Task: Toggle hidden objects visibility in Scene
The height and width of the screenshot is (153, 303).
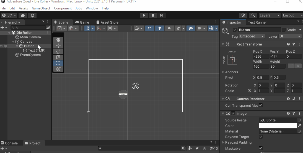Action: [191, 28]
